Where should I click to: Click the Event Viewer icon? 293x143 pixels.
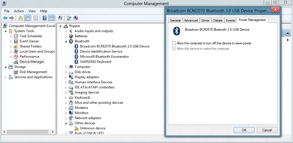(16, 41)
